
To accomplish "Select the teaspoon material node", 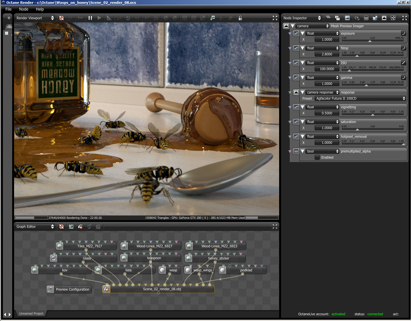I will [150, 258].
